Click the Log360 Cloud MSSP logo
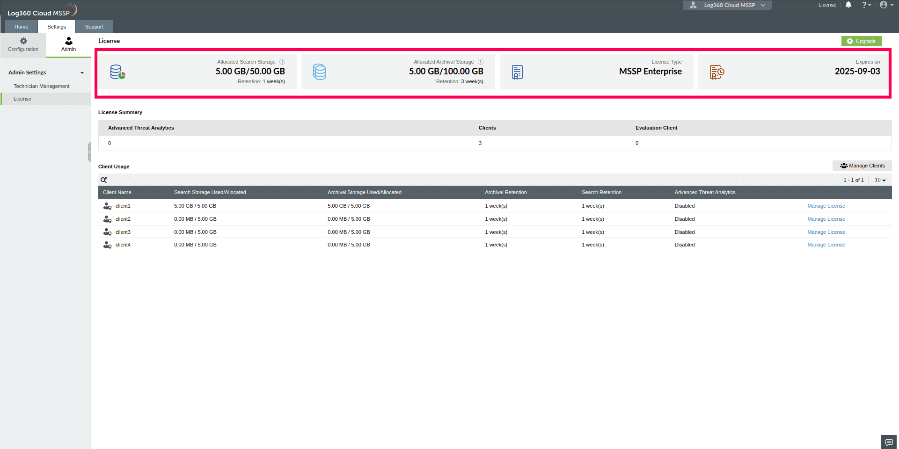Viewport: 899px width, 449px height. pos(42,10)
